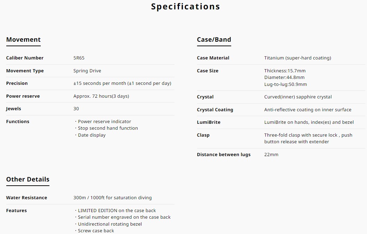This screenshot has height=234, width=367.
Task: Click the Curved(inner) sapphire crystal text
Action: [x=298, y=97]
